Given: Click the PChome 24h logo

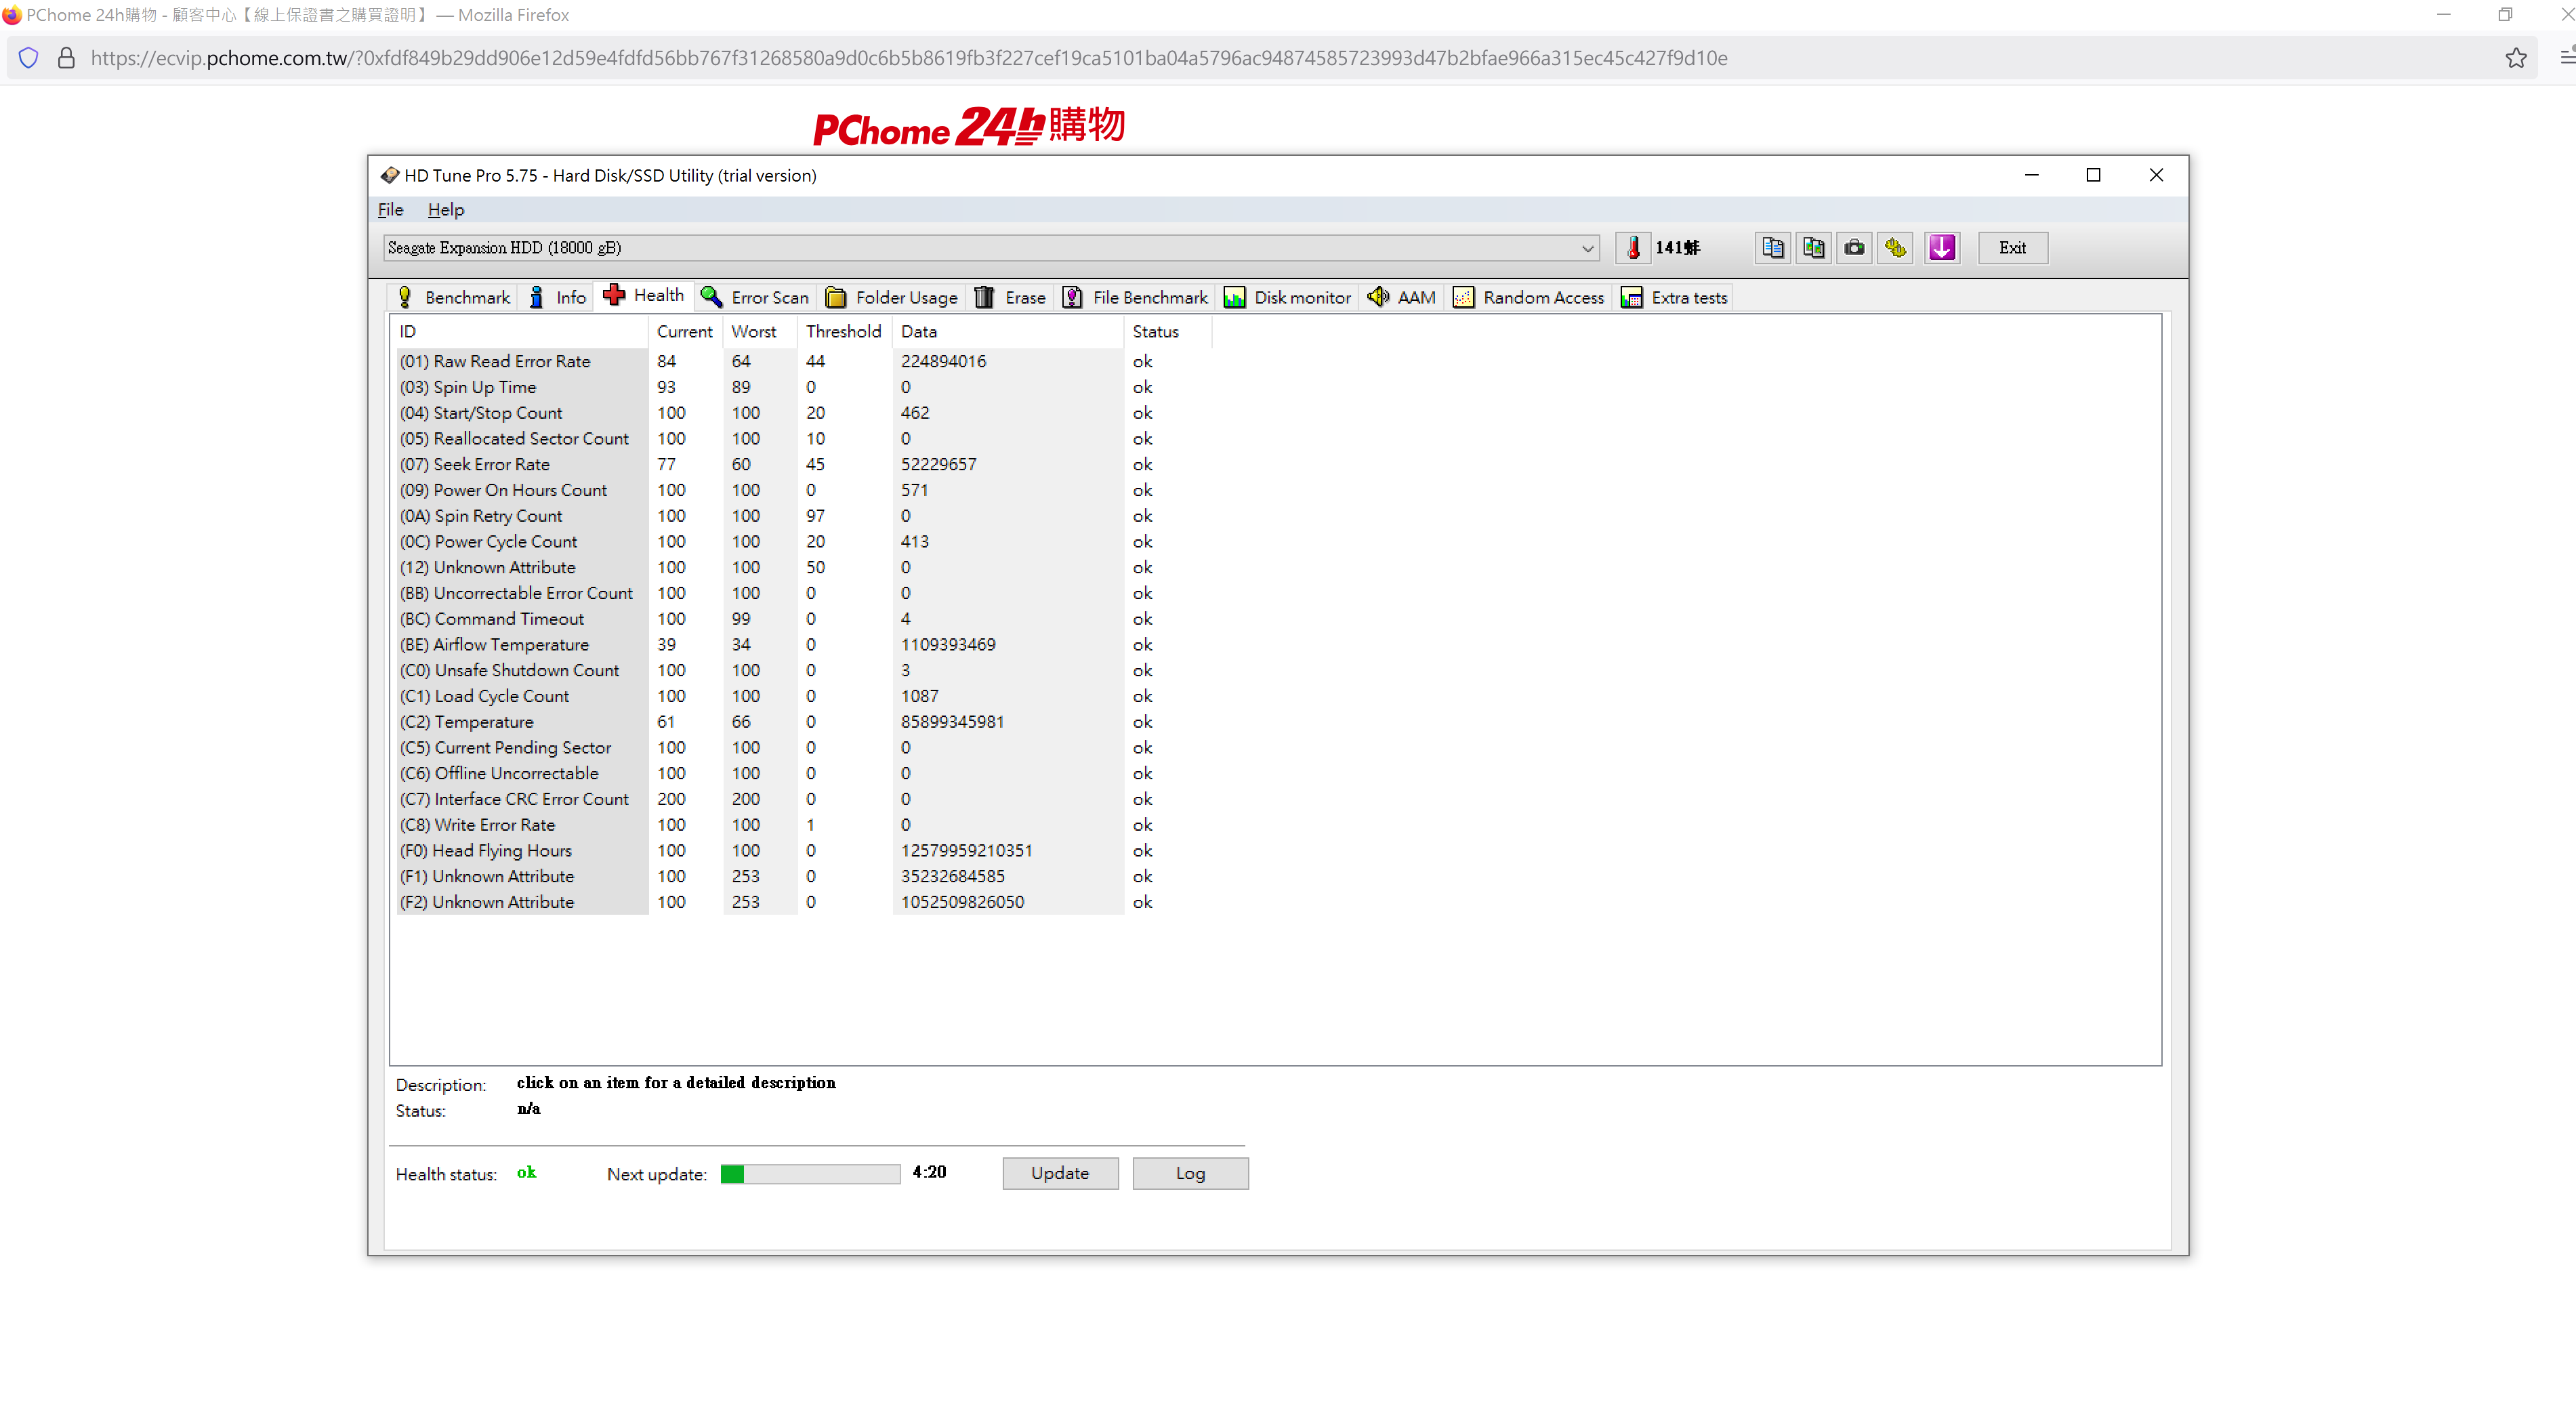Looking at the screenshot, I should [x=969, y=126].
